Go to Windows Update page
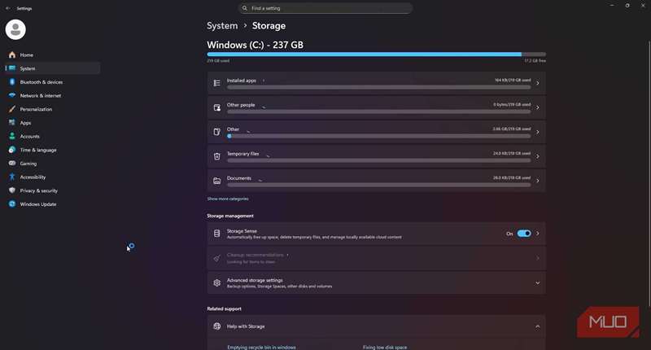 click(37, 204)
